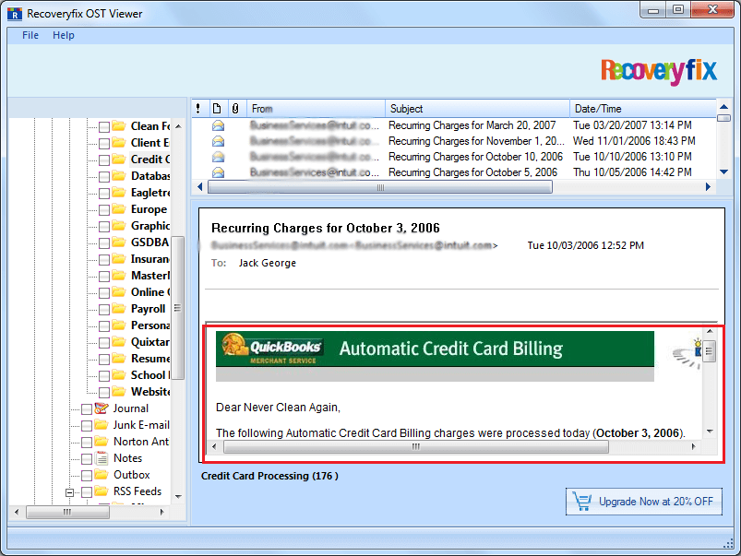The image size is (741, 556).
Task: Click the Recoveryfix logo
Action: click(659, 71)
